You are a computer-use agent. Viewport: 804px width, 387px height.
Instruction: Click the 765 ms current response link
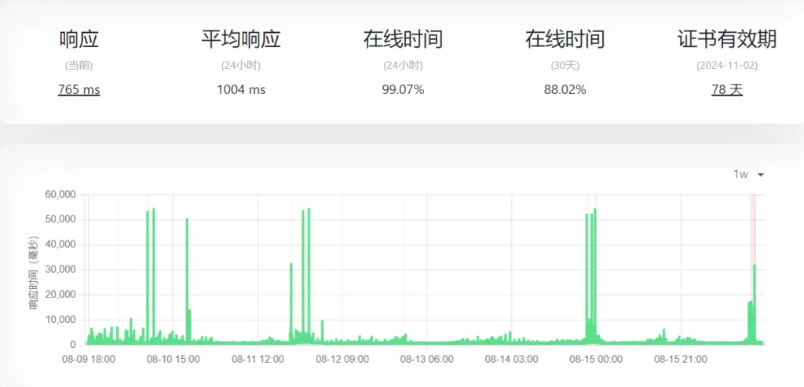point(79,89)
